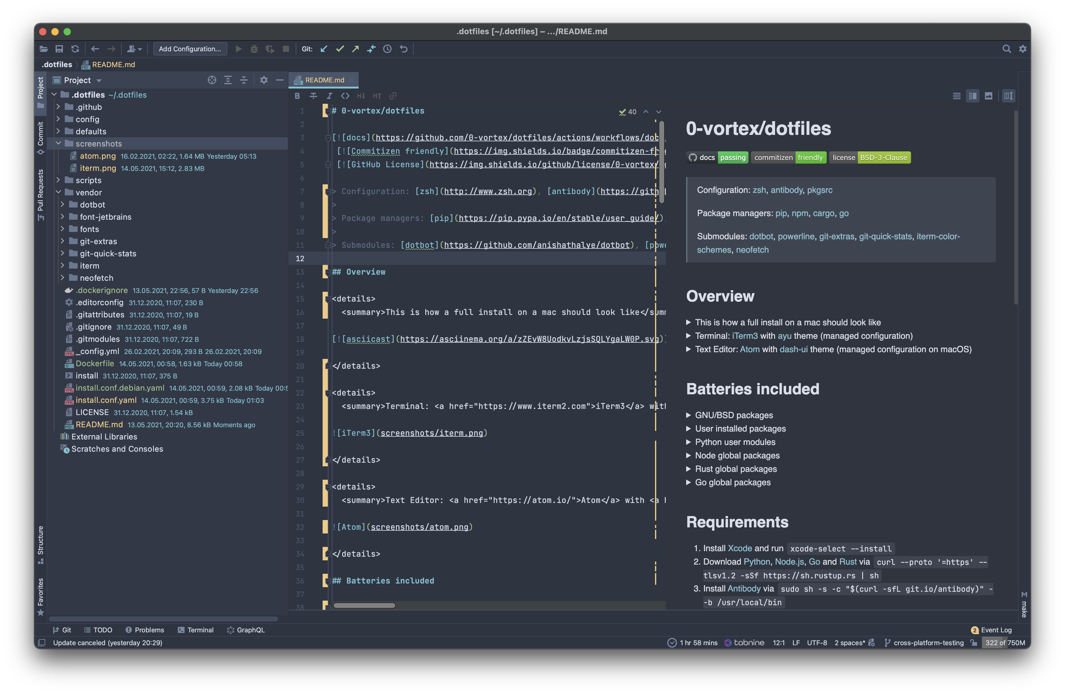Expand the scripts folder in project tree

click(x=62, y=180)
